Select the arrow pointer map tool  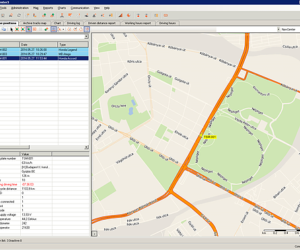click(11, 30)
